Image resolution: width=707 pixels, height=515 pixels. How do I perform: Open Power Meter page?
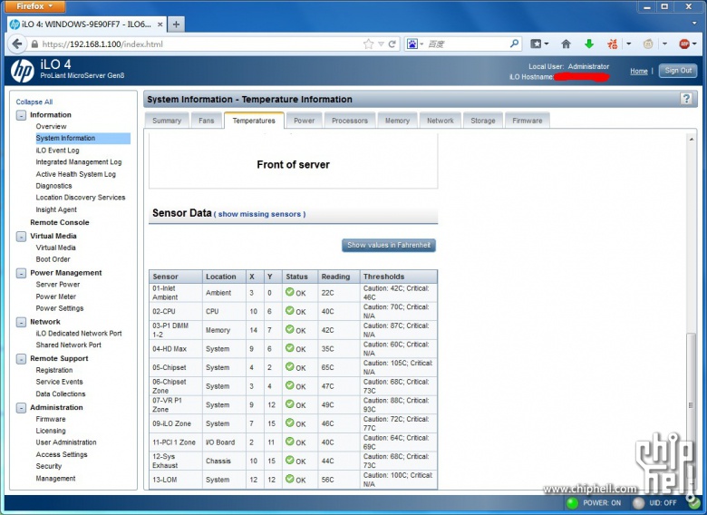[x=56, y=296]
